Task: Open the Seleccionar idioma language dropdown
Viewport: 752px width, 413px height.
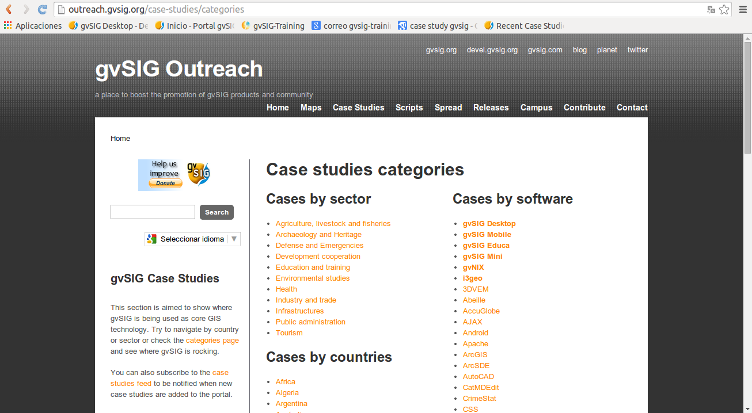Action: (192, 239)
